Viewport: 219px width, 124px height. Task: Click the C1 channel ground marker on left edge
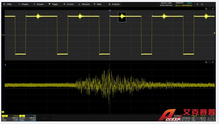[x=3, y=35]
